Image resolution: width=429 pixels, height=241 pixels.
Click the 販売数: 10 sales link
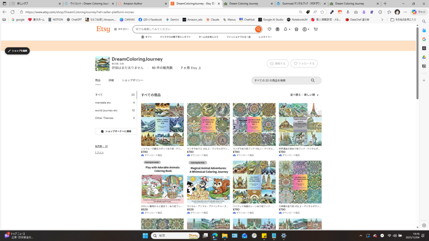(101, 146)
